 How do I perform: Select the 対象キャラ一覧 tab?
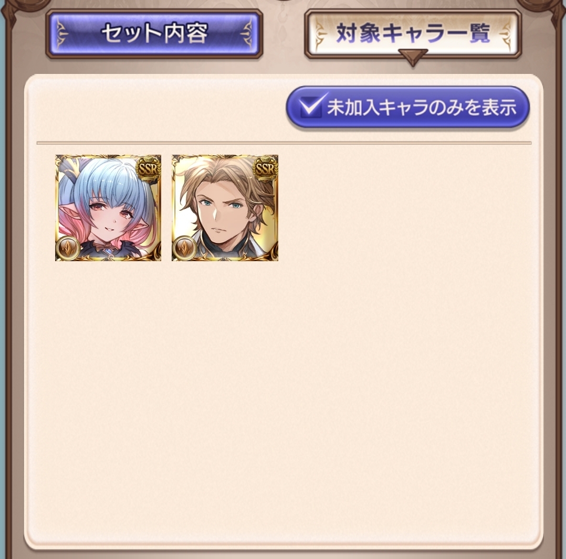click(x=413, y=33)
